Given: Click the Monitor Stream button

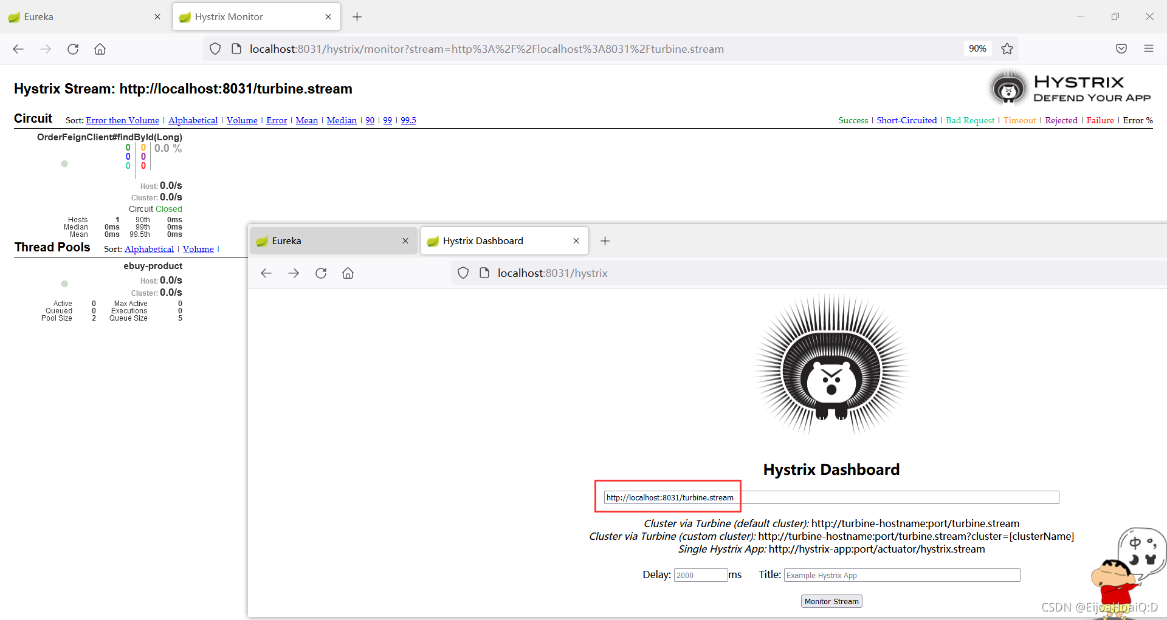Looking at the screenshot, I should coord(831,601).
